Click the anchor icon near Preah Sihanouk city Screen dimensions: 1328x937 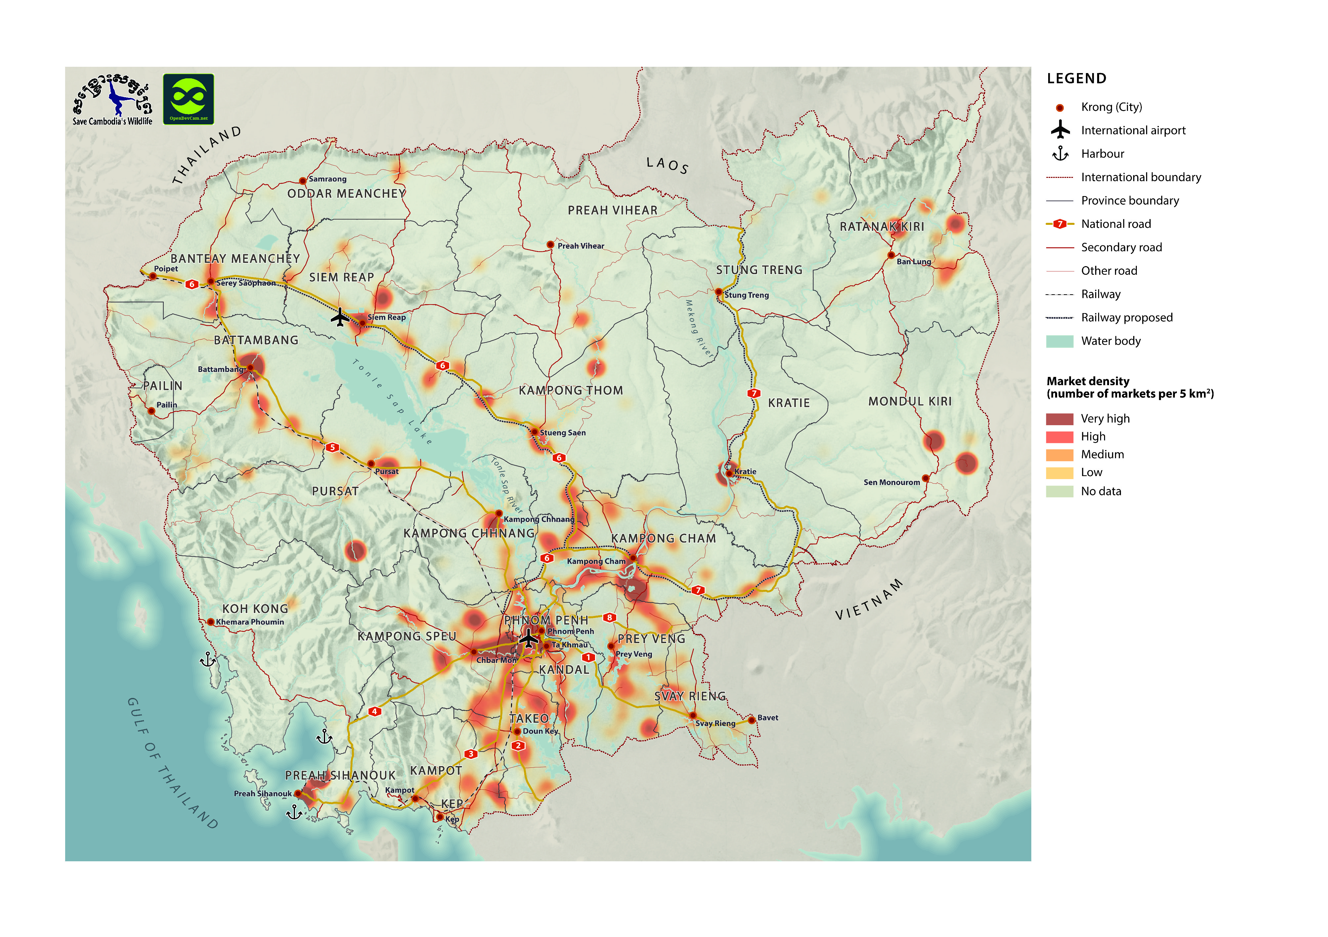pyautogui.click(x=294, y=812)
